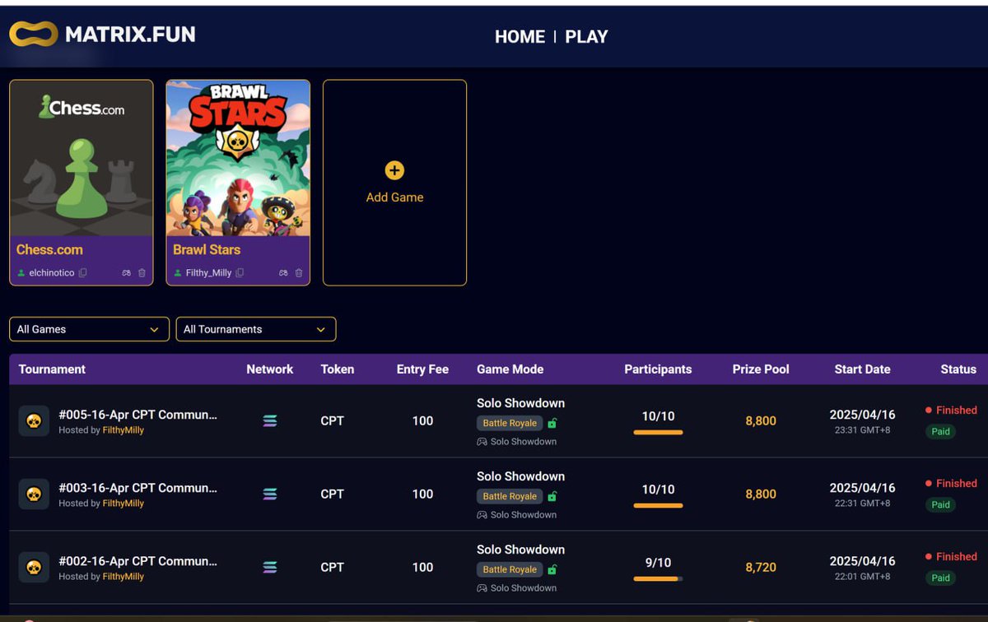Viewport: 988px width, 622px height.
Task: Click the gamepad icon beside Solo Showdown in the #005 row
Action: click(482, 442)
